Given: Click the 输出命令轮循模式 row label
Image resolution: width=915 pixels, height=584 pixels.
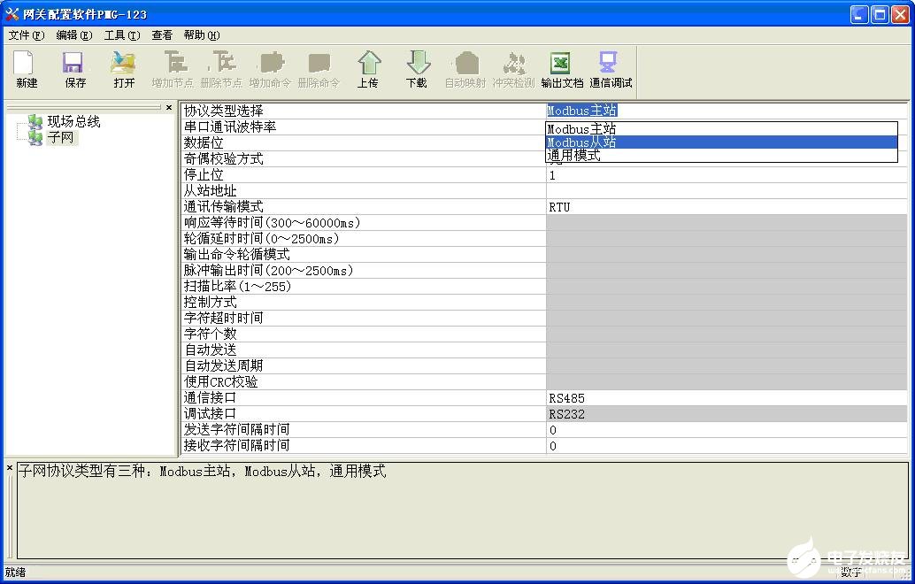Looking at the screenshot, I should point(236,254).
